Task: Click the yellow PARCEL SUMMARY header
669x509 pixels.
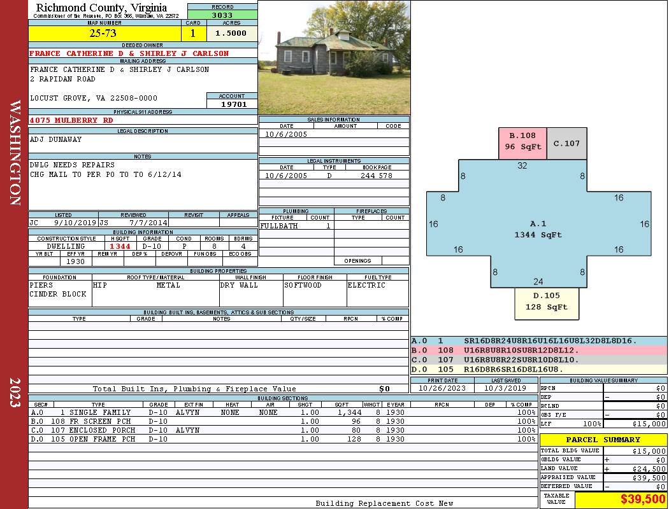Action: click(x=603, y=440)
